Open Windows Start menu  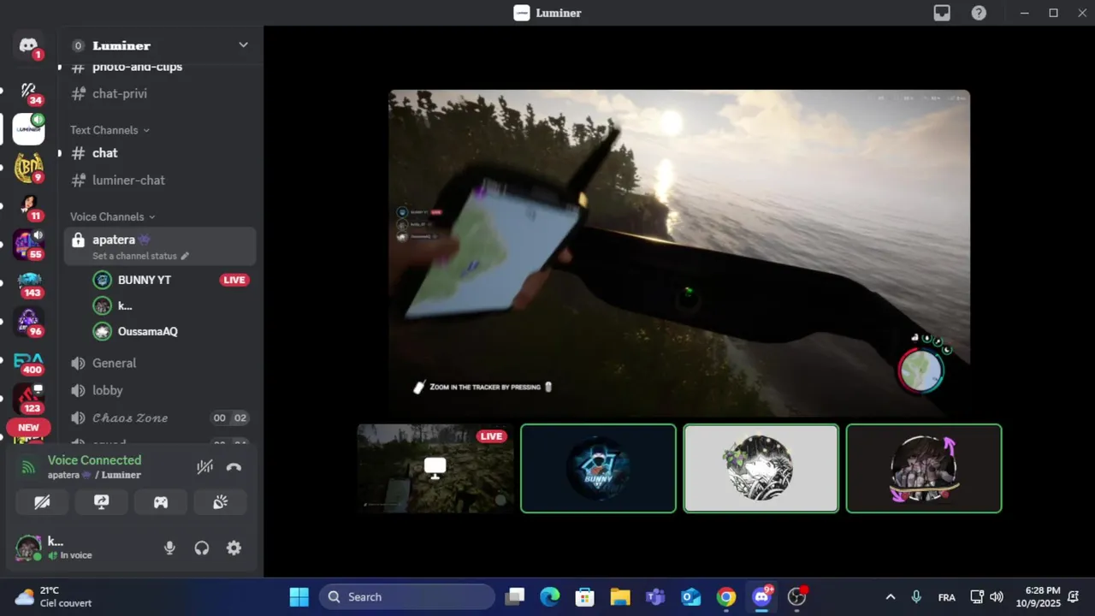pyautogui.click(x=299, y=596)
